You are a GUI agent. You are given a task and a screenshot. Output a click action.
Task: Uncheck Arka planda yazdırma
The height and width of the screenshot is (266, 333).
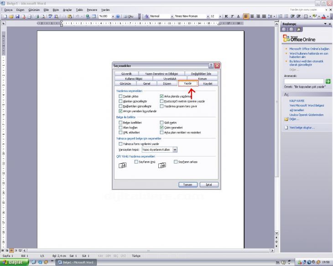[161, 96]
